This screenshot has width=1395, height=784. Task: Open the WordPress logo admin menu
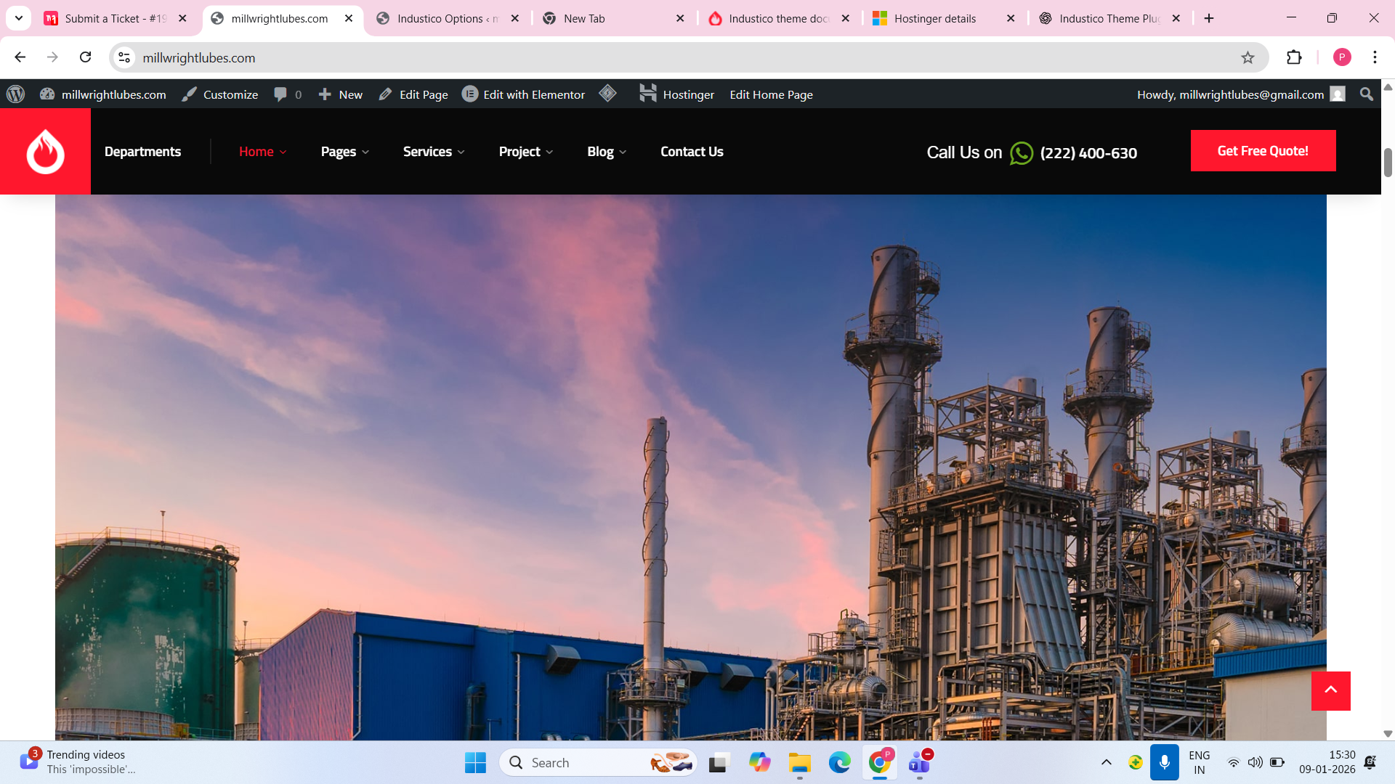15,94
